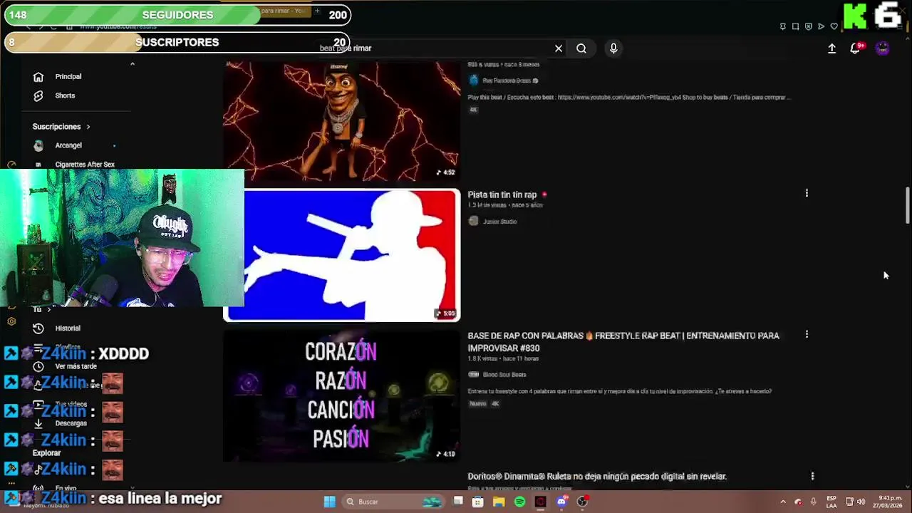Click Junior Studio channel avatar

point(474,221)
